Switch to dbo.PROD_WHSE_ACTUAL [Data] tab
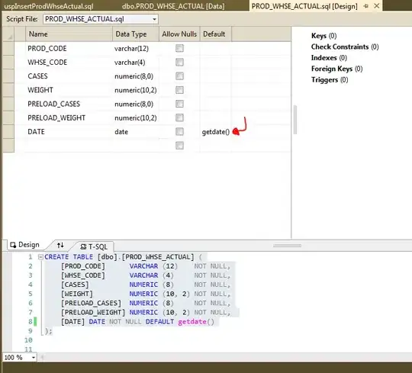The width and height of the screenshot is (412, 373). [x=173, y=6]
